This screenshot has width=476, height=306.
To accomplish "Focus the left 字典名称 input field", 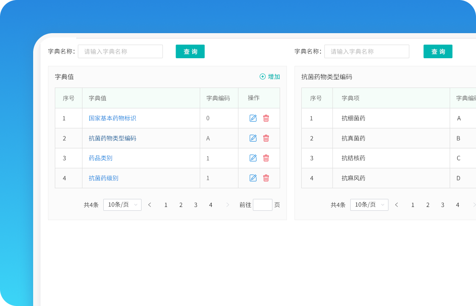I will 120,51.
